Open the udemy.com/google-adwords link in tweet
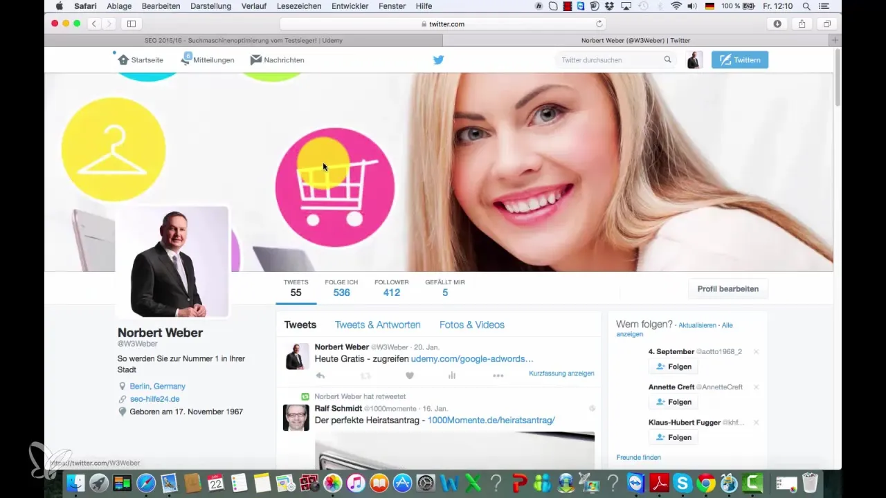Viewport: 886px width, 498px height. click(x=472, y=360)
